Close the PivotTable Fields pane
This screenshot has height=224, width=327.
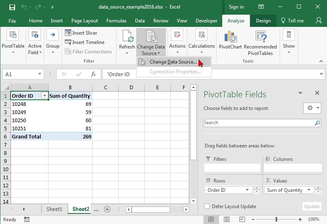[x=317, y=93]
